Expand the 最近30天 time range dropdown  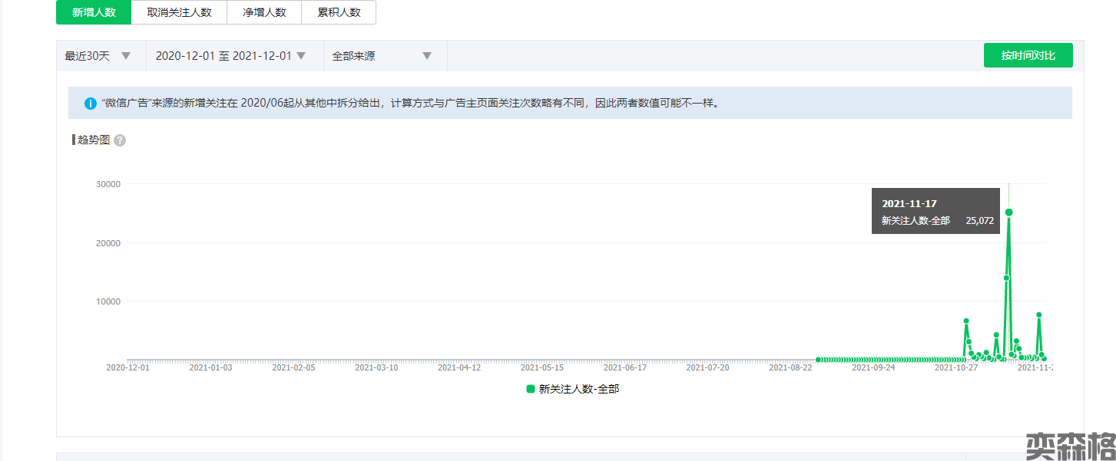99,56
